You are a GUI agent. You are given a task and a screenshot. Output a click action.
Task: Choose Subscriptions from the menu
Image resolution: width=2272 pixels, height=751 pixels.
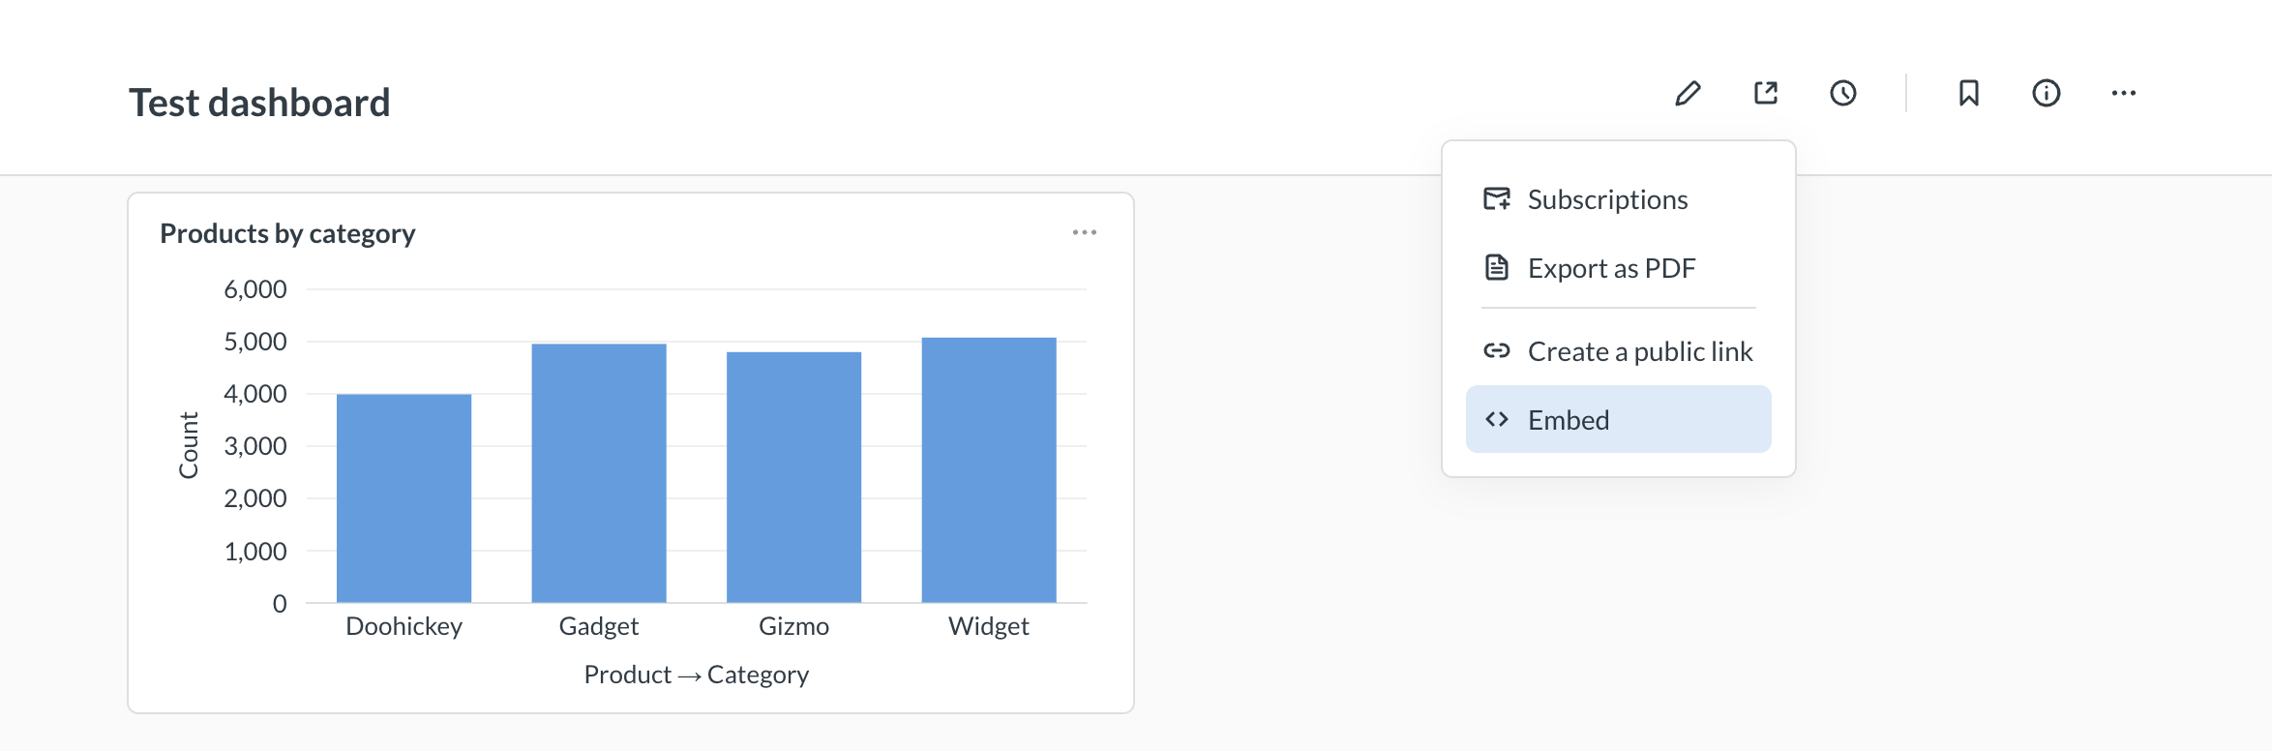click(1607, 198)
